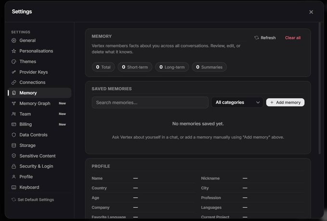327x221 pixels.
Task: Go to Personalisations settings
Action: click(39, 51)
